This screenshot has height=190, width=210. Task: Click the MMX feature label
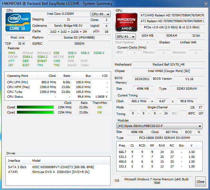tap(12, 53)
